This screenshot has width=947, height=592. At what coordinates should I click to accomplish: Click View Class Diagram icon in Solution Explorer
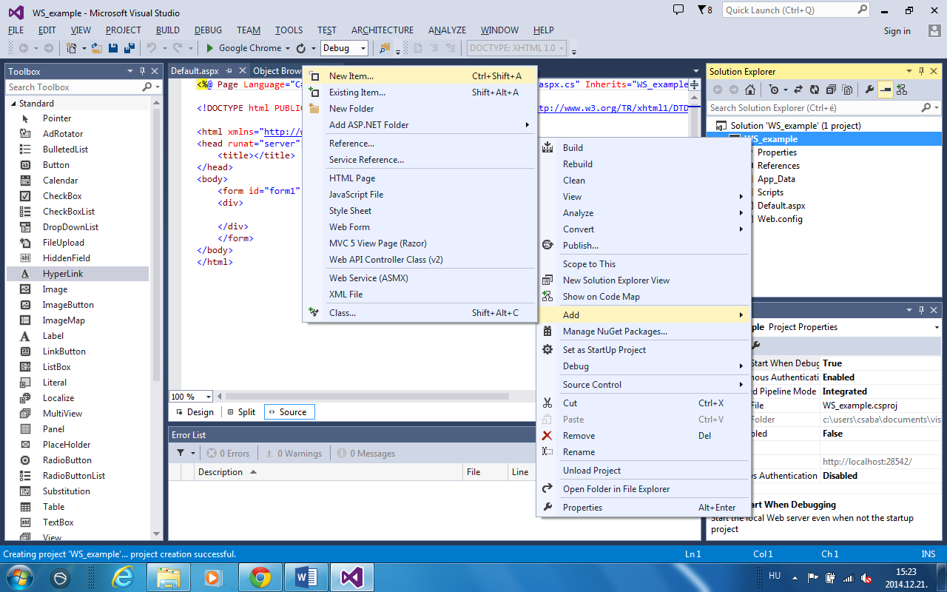pyautogui.click(x=902, y=90)
